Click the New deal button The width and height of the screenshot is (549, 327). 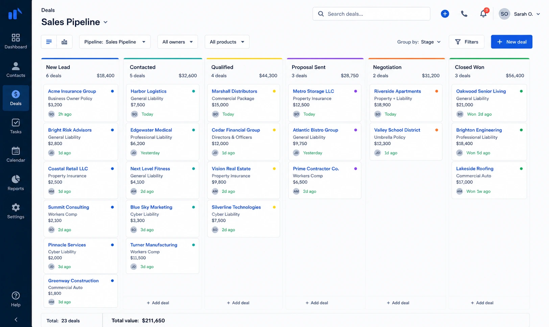click(511, 42)
